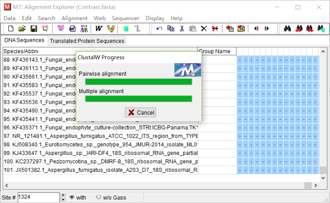The image size is (330, 203).
Task: Open the Web menu
Action: tap(100, 18)
